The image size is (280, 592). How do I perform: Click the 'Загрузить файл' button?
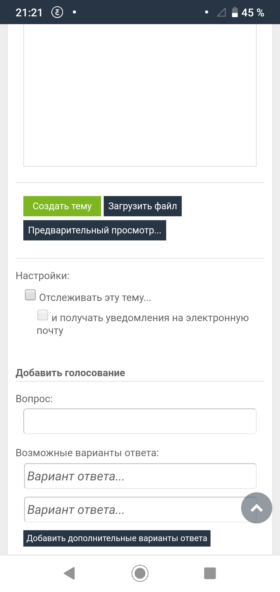(143, 206)
